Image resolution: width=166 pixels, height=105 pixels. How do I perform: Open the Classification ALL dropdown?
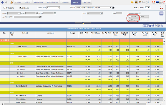[53, 8]
